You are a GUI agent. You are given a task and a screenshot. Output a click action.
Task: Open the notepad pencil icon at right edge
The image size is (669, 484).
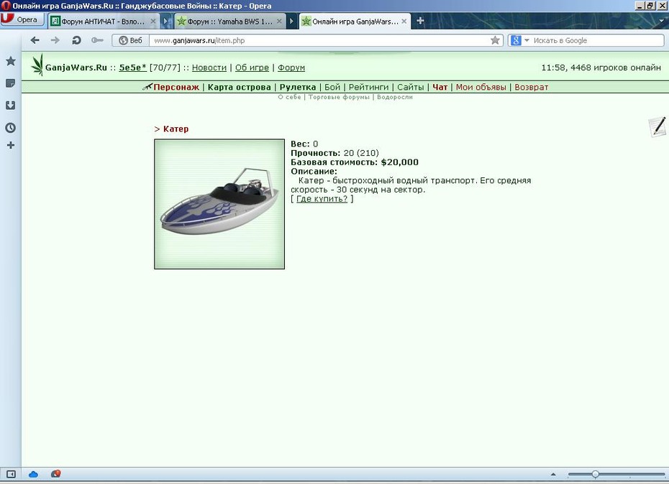tap(657, 126)
